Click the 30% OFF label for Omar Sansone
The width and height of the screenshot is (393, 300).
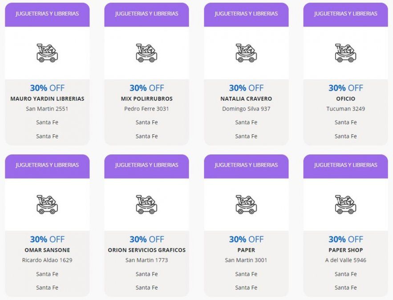pyautogui.click(x=47, y=240)
